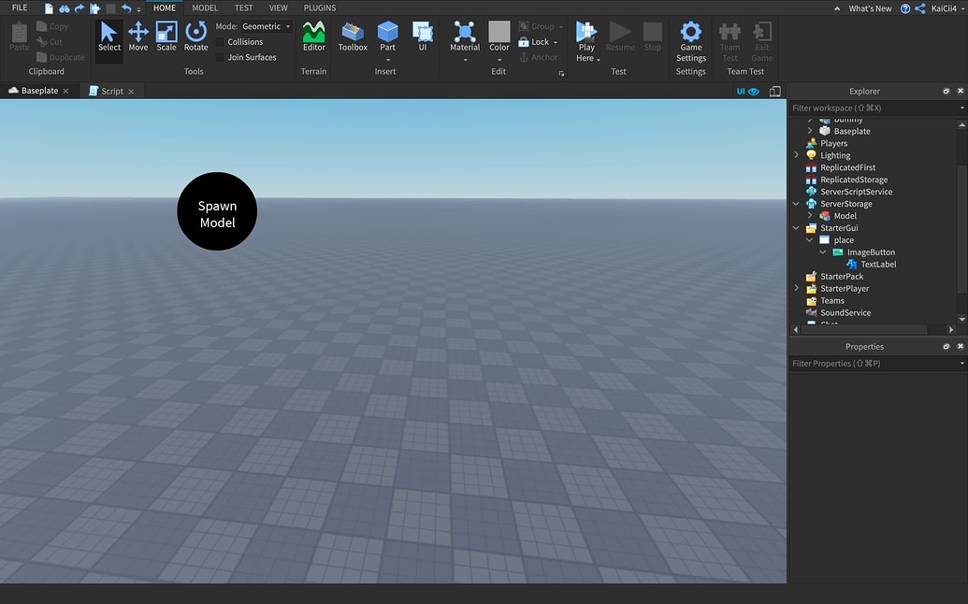
Task: Enable the Join Surfaces checkbox
Action: (x=221, y=57)
